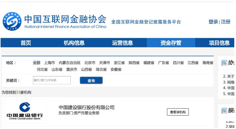The width and height of the screenshot is (236, 129).
Task: Click the document icon beside 协 heading
Action: point(224,63)
